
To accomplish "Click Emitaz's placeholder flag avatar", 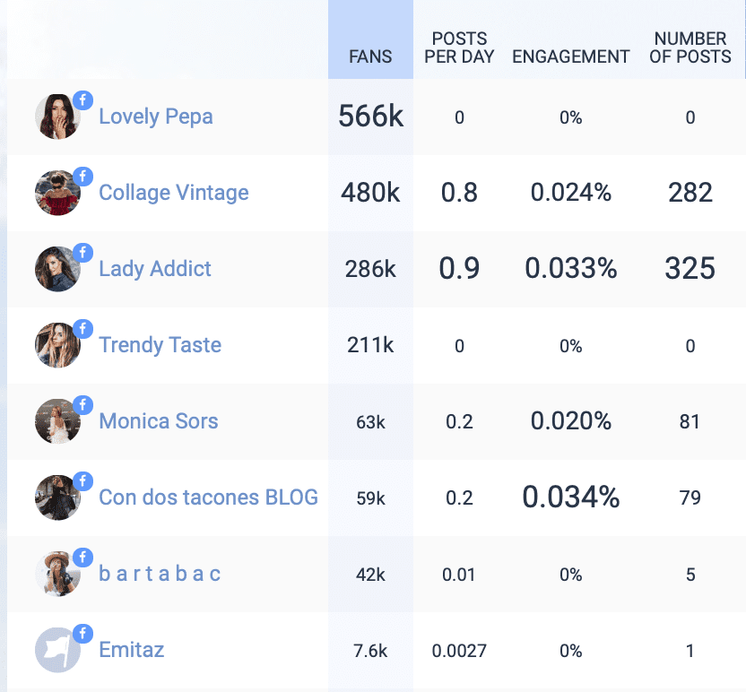I will [x=56, y=651].
